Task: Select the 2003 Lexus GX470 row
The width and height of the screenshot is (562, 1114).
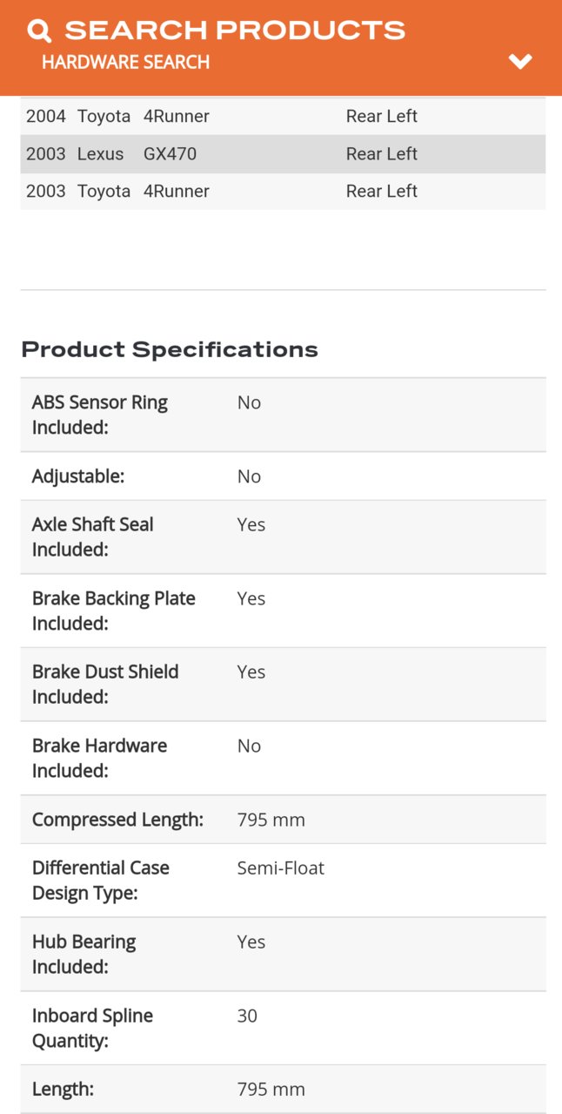Action: [x=283, y=153]
